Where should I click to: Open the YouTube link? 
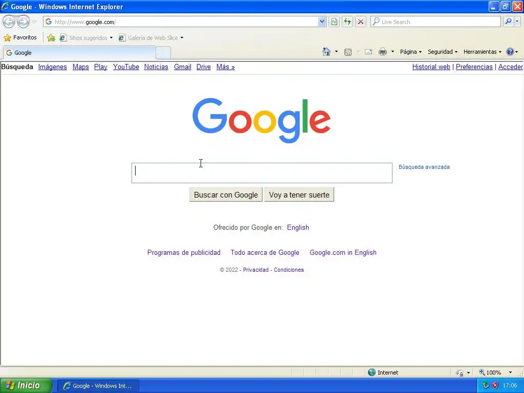[x=126, y=67]
